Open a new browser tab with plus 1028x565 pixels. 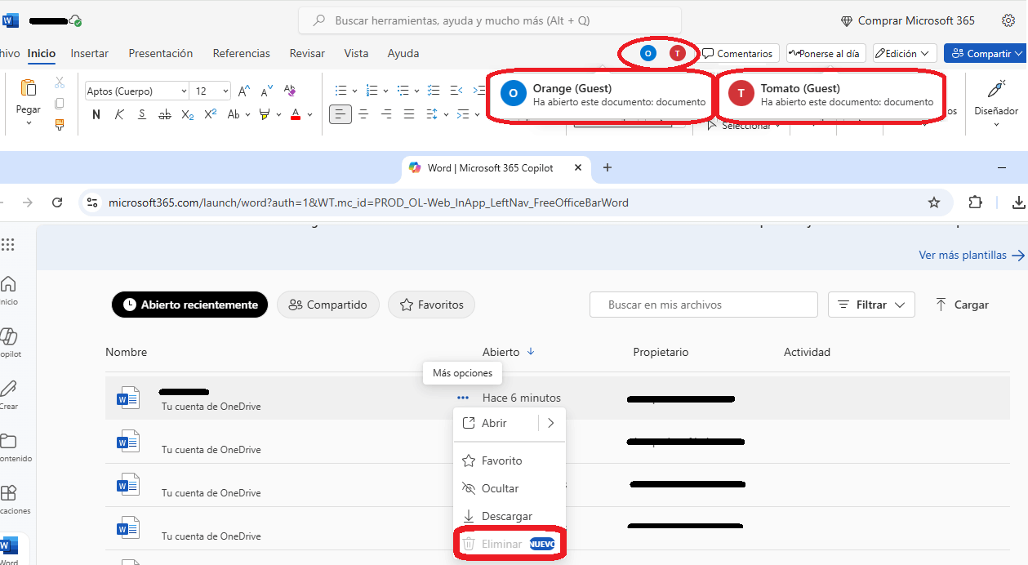click(607, 167)
